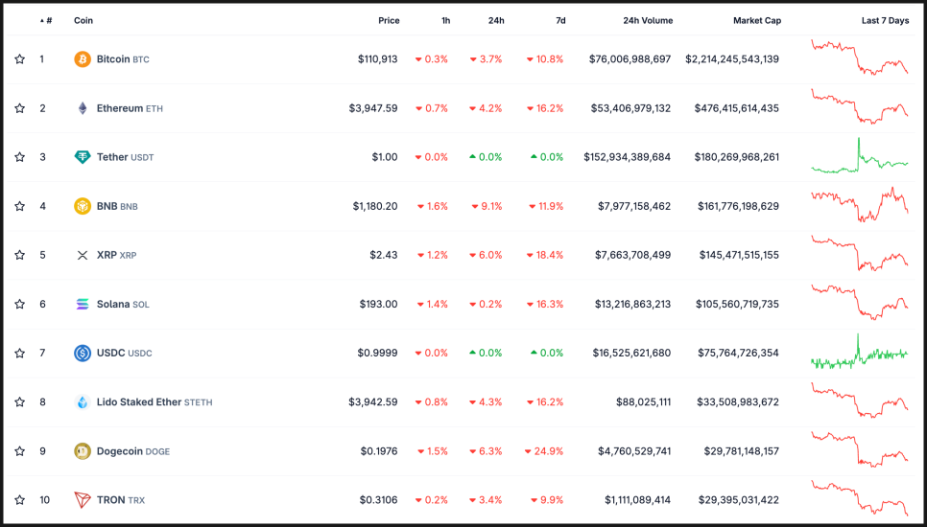Screen dimensions: 927x527
Task: Click the Dogecoin logo icon
Action: point(83,450)
